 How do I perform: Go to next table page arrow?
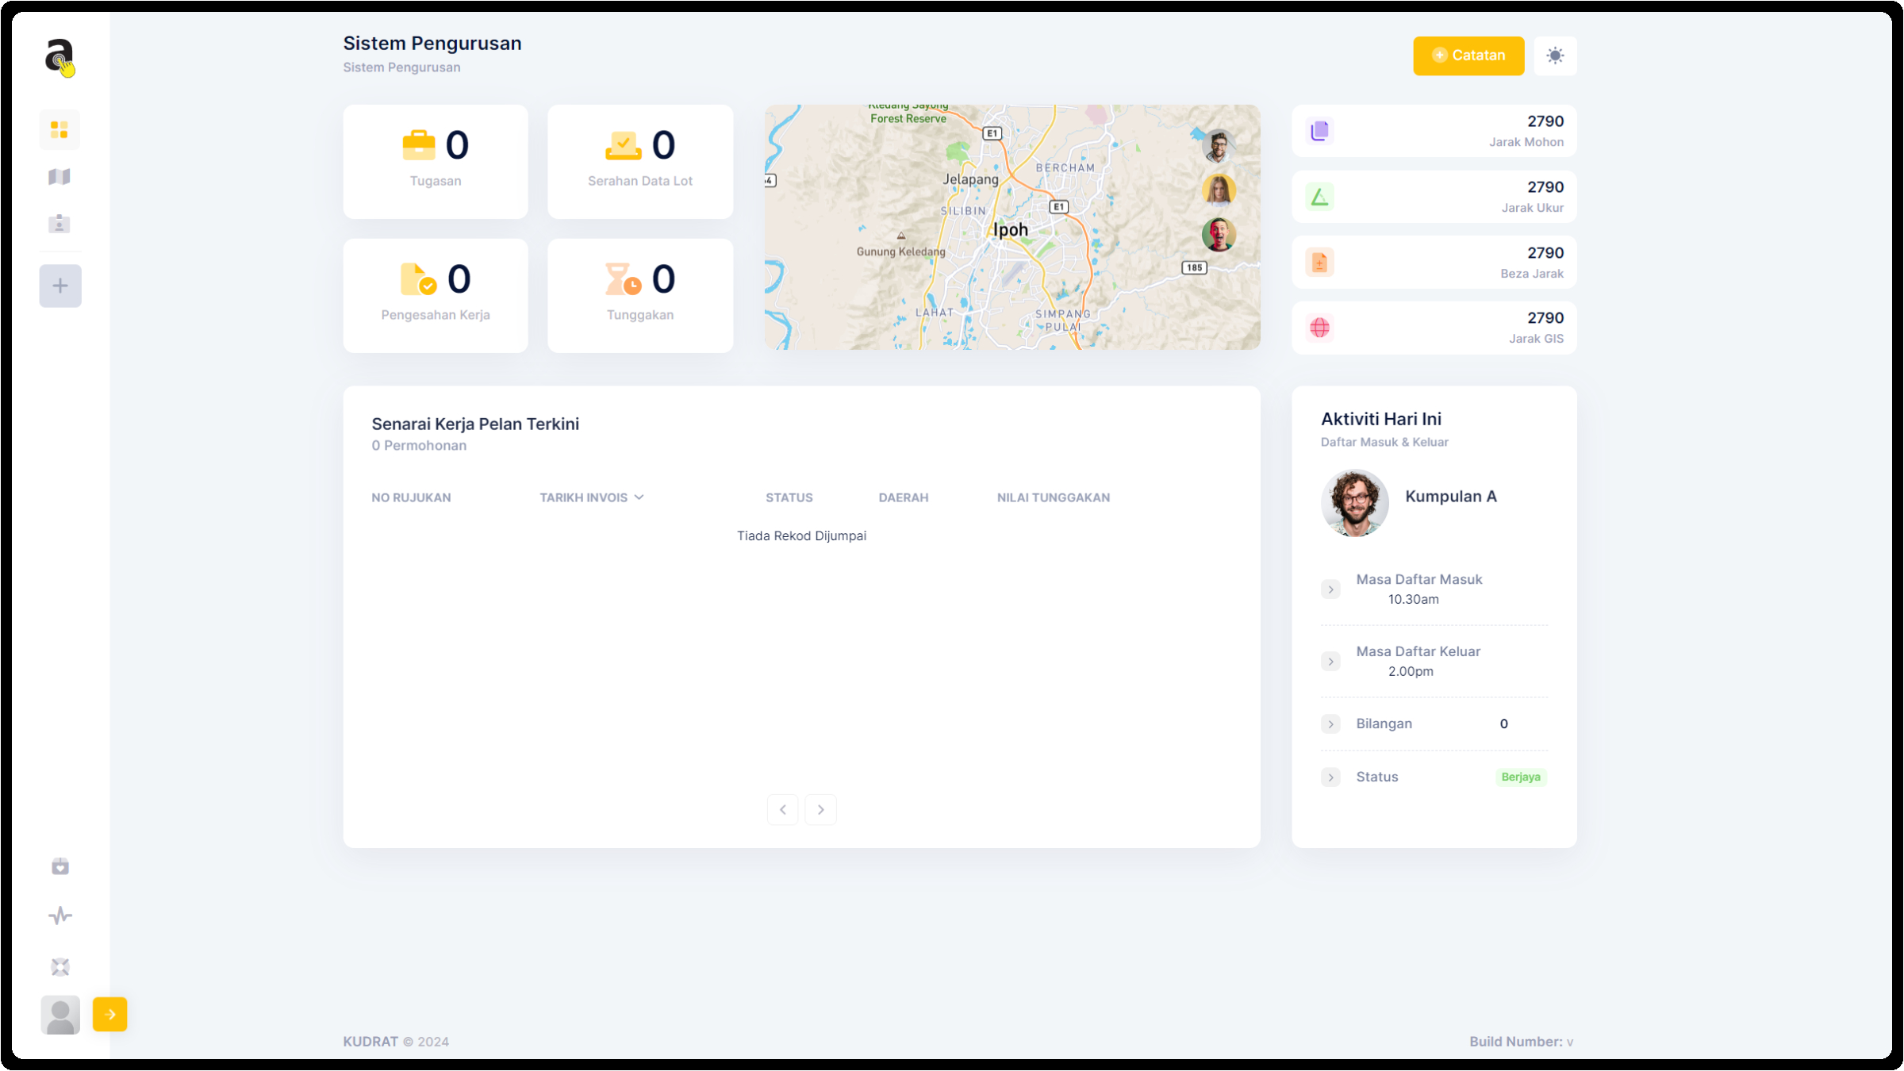click(x=820, y=809)
